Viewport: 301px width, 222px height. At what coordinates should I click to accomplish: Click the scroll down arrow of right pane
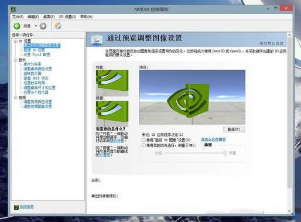289,211
